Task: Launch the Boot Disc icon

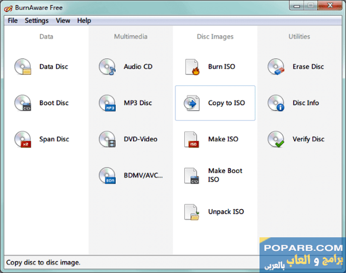Action: click(23, 103)
